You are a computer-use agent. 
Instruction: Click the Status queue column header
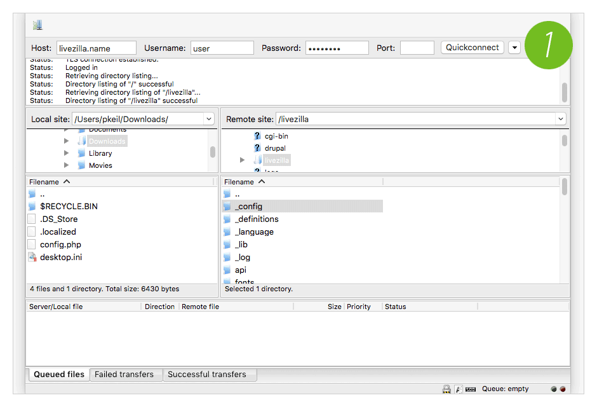click(x=430, y=307)
